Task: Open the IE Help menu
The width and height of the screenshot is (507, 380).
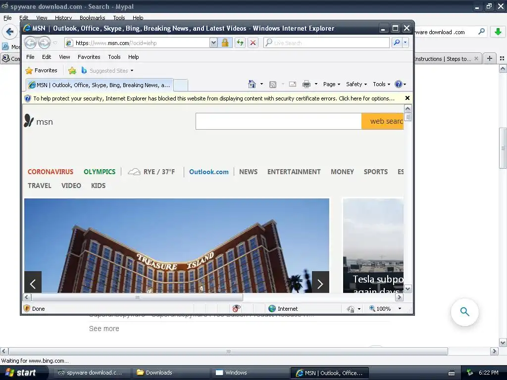Action: pyautogui.click(x=134, y=57)
